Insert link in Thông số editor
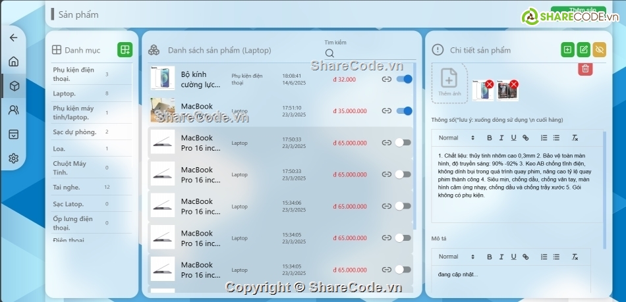626x302 pixels. (525, 138)
